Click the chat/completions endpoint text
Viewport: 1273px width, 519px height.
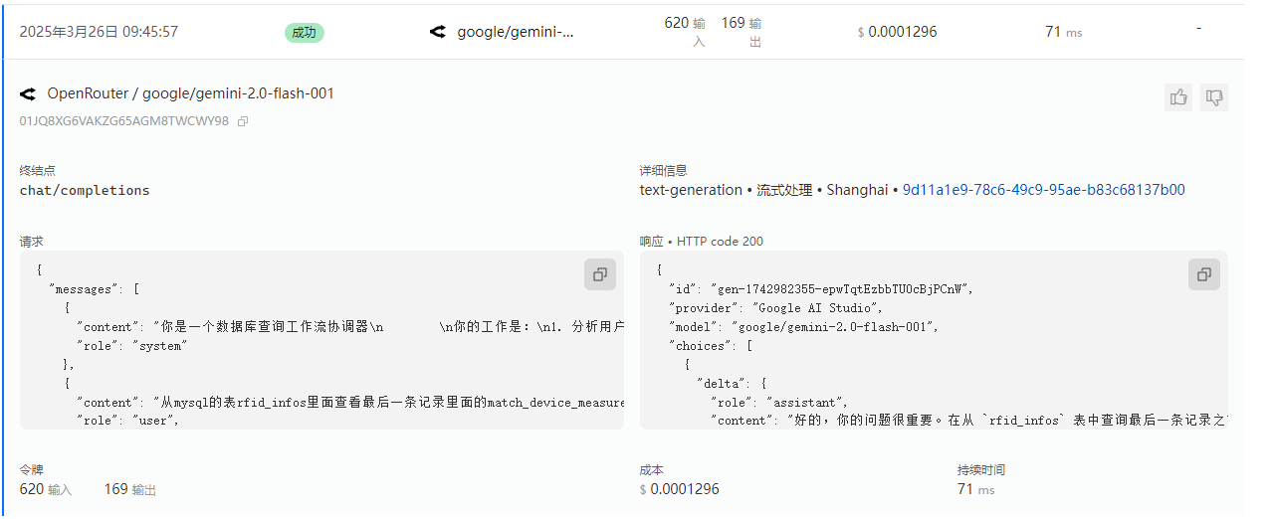pos(85,190)
